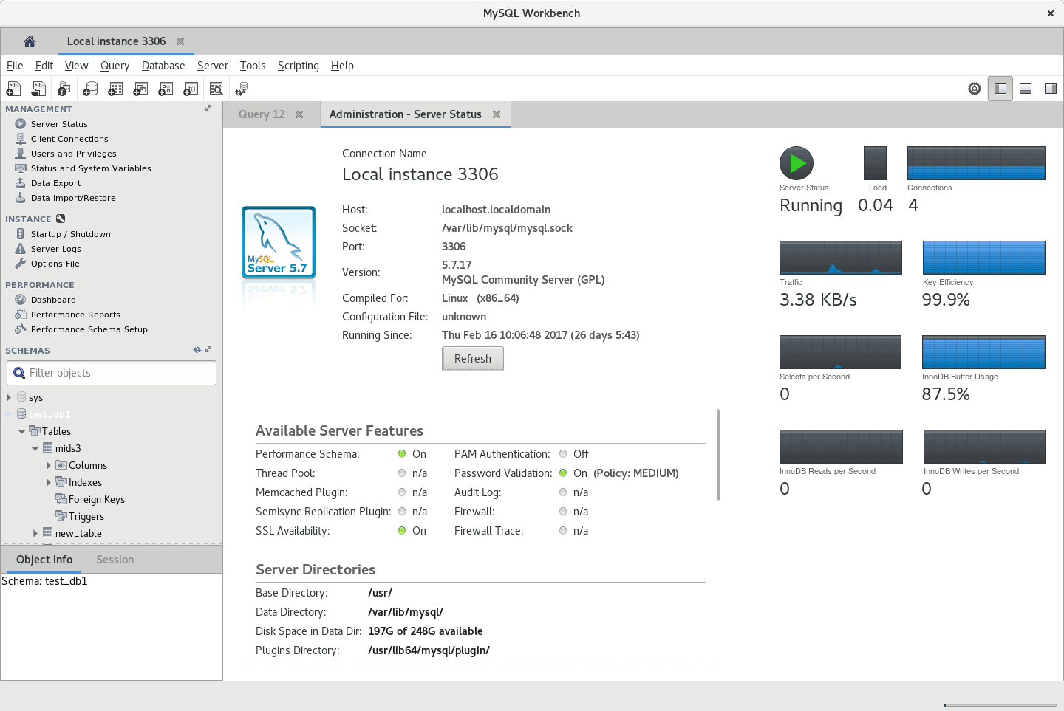Open the object inspector toolbar icon

[x=64, y=89]
